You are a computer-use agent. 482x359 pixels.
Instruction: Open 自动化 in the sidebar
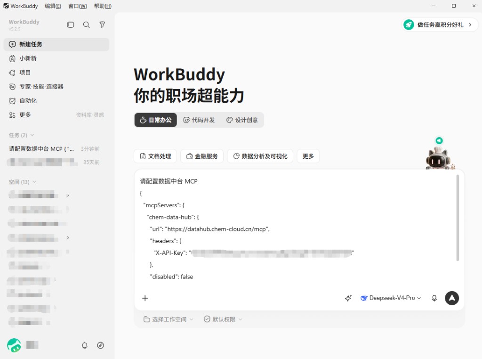pyautogui.click(x=56, y=101)
